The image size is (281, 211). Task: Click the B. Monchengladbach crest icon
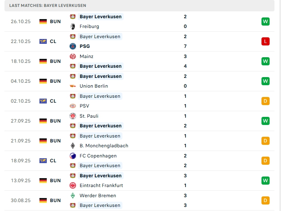pos(73,146)
